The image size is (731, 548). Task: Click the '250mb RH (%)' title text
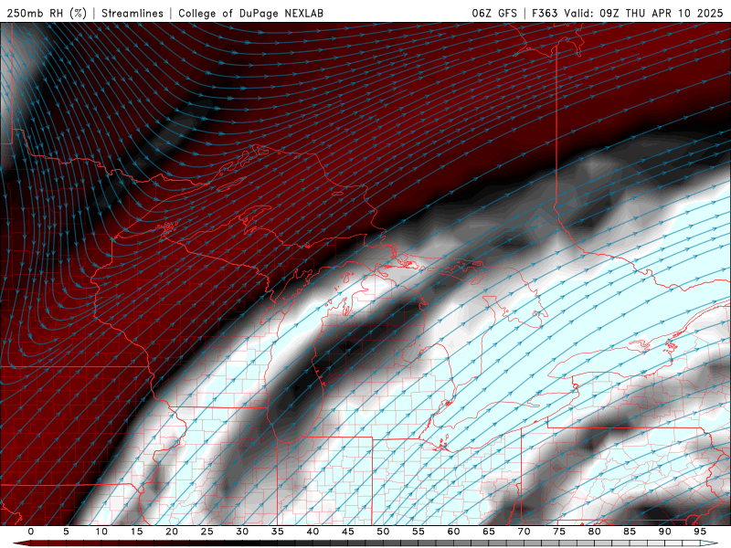[47, 13]
